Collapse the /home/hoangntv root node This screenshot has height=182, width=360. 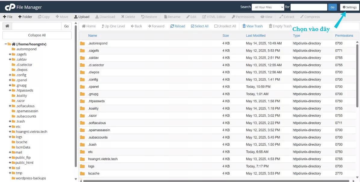click(6, 44)
